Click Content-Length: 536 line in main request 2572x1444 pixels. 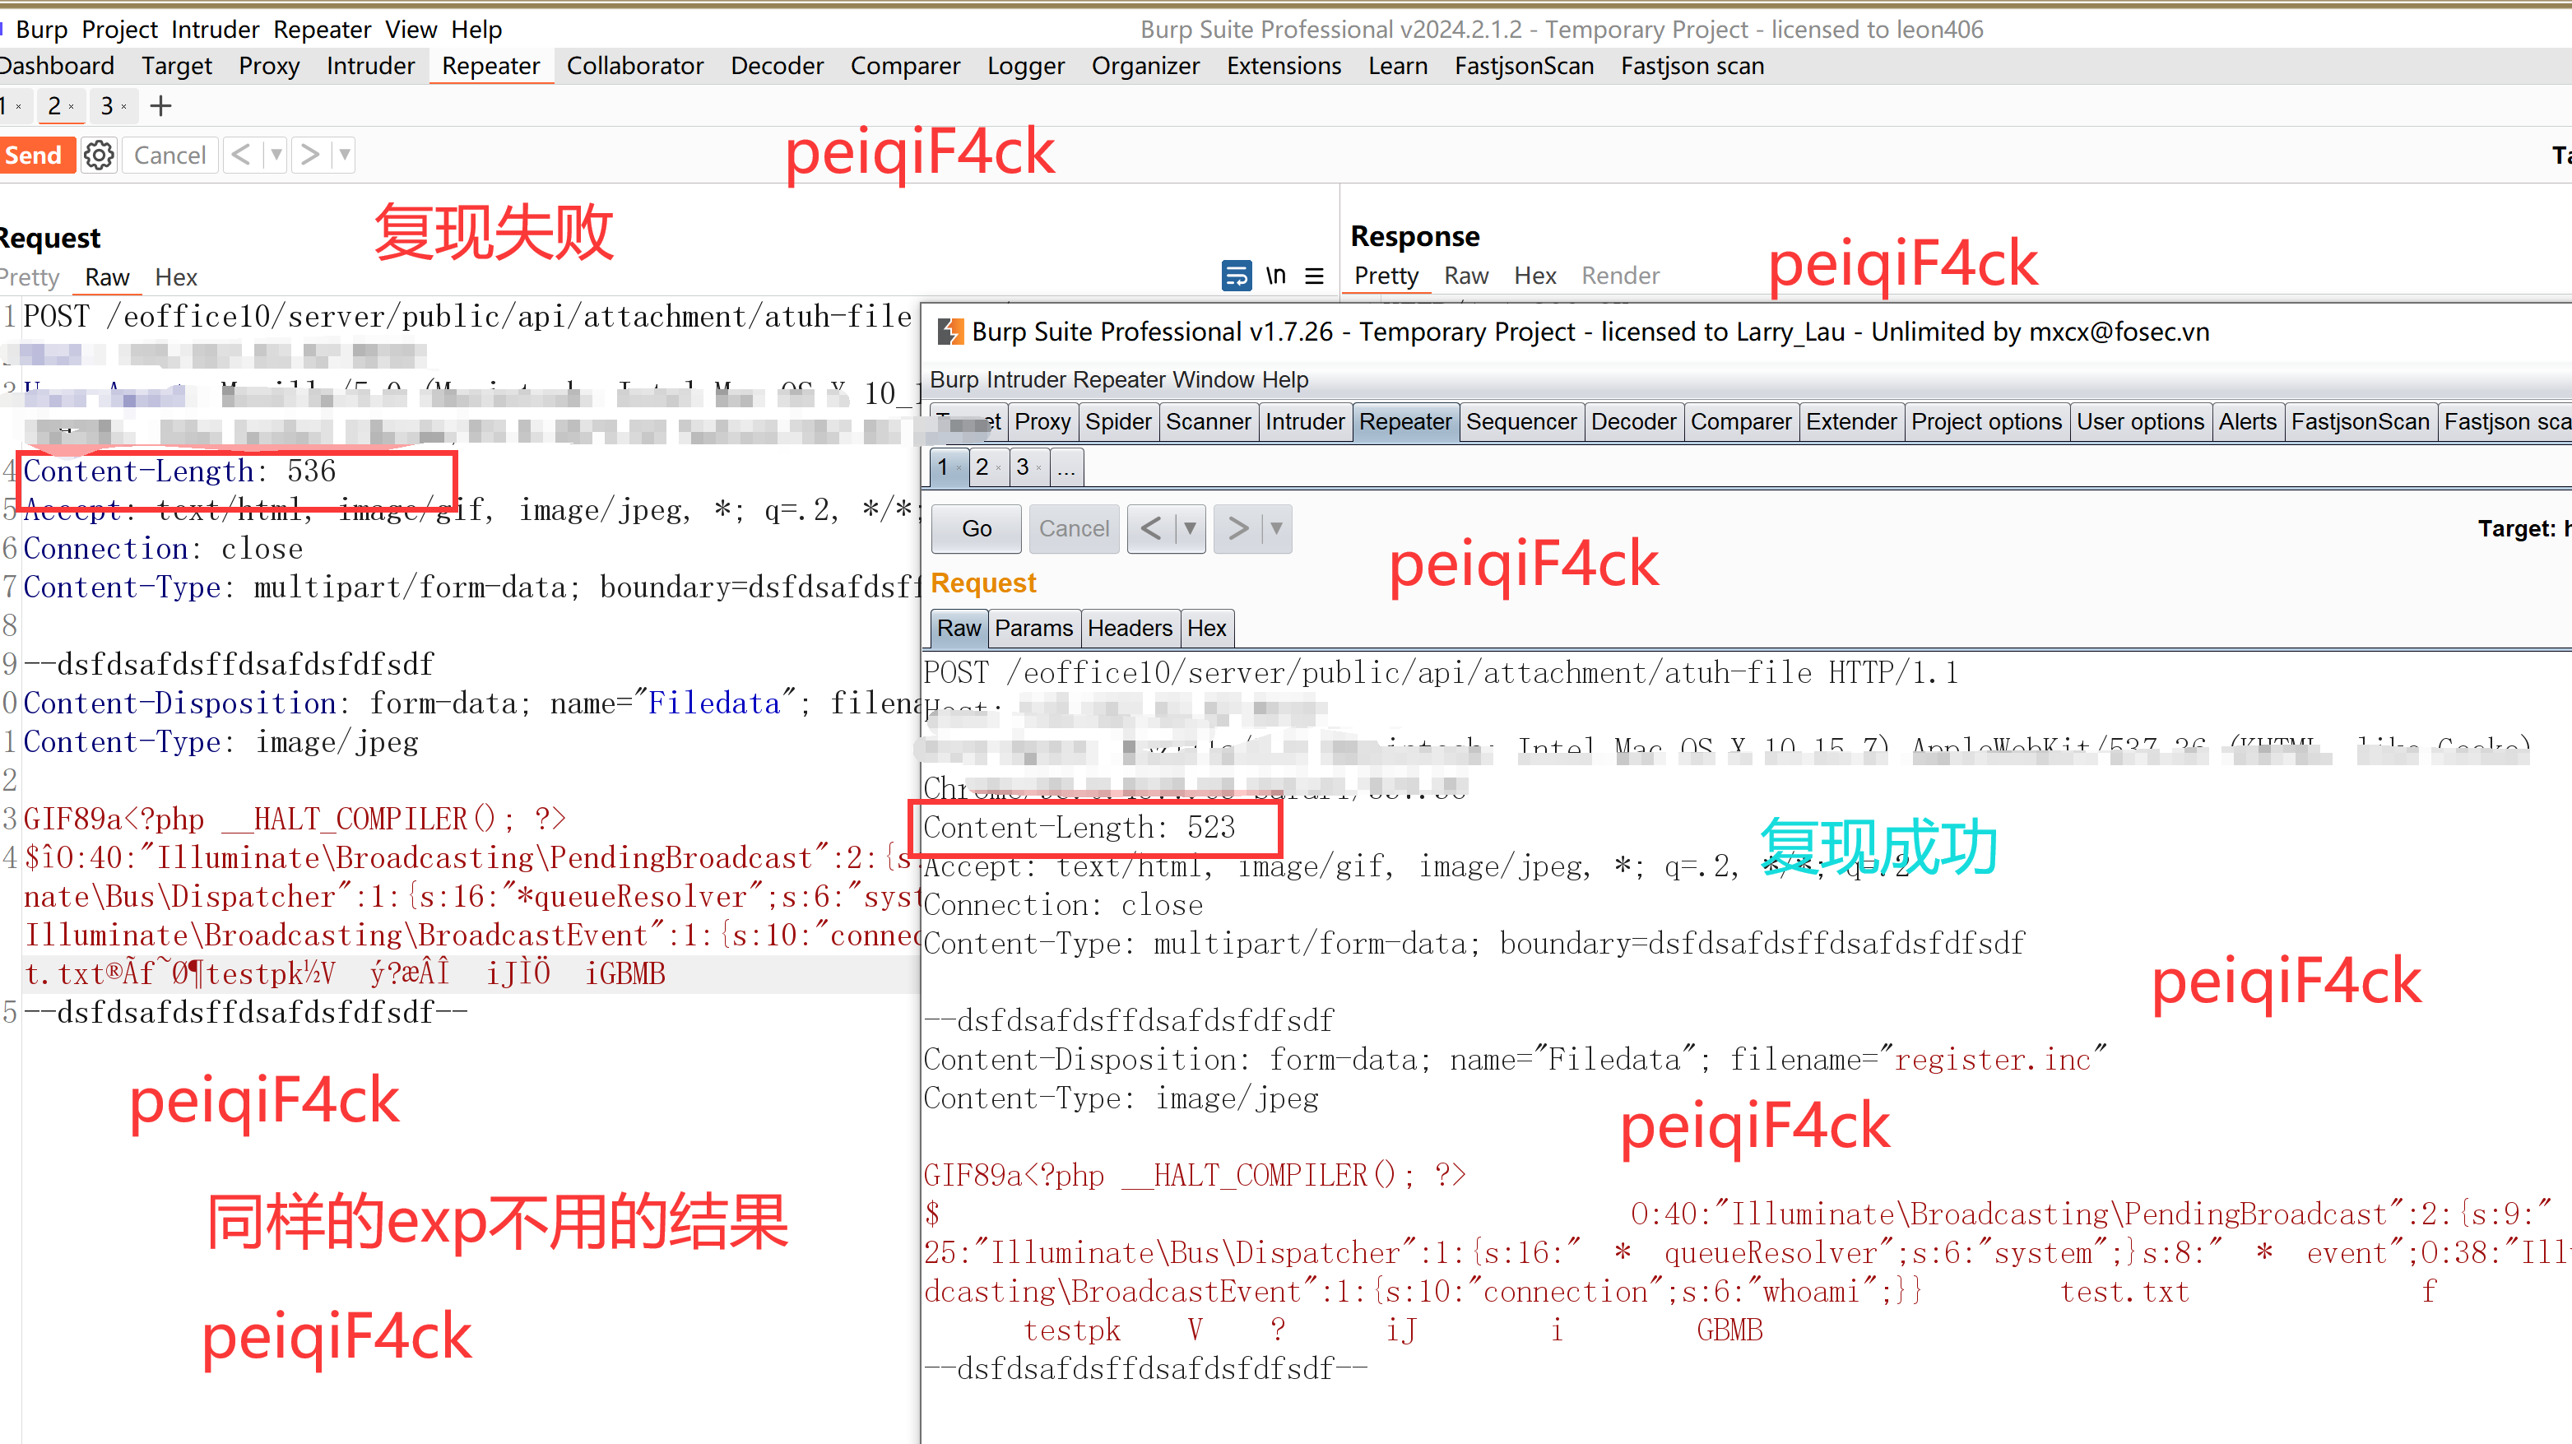[179, 471]
